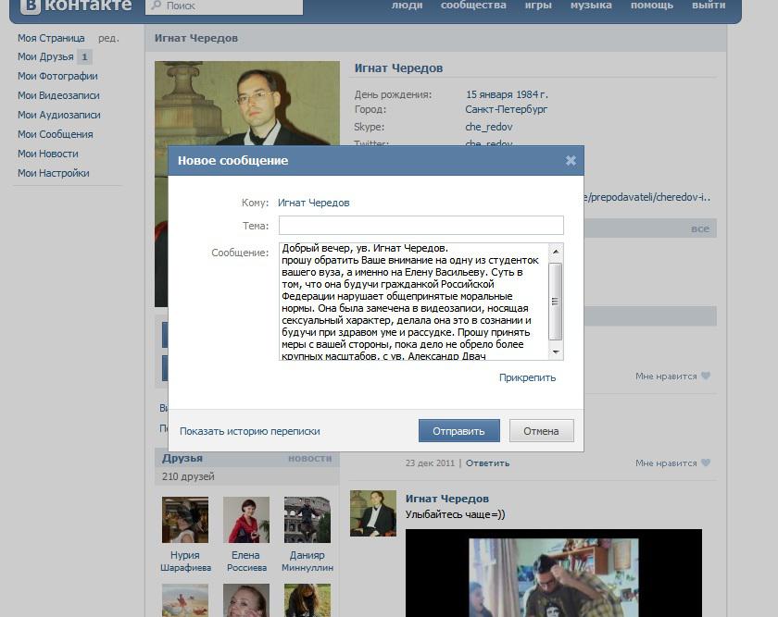The image size is (778, 617).
Task: Open Друзья section header
Action: (x=182, y=458)
